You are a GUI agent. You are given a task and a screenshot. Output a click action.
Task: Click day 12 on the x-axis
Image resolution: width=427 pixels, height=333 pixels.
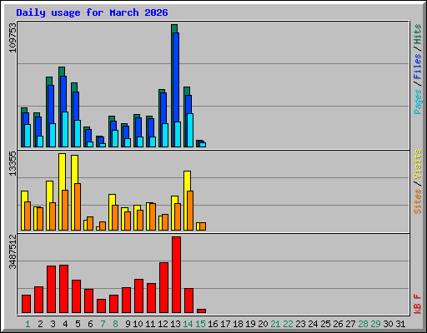[163, 324]
